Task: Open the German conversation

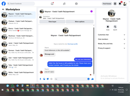Action: coord(18,52)
